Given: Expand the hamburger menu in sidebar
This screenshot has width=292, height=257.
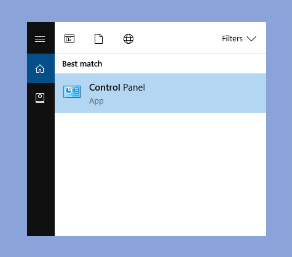Looking at the screenshot, I should tap(40, 39).
